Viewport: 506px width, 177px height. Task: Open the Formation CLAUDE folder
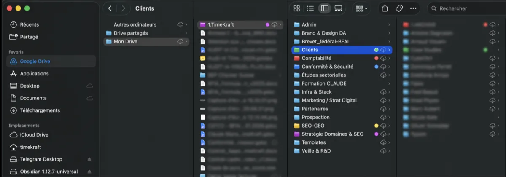click(x=342, y=83)
